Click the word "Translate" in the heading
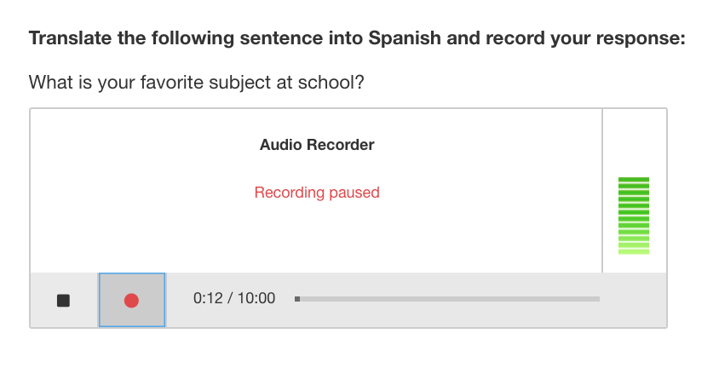Screen dimensions: 719x368 pos(66,39)
